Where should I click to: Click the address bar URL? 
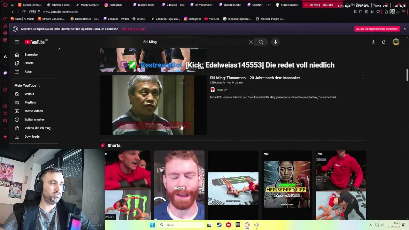coord(60,12)
